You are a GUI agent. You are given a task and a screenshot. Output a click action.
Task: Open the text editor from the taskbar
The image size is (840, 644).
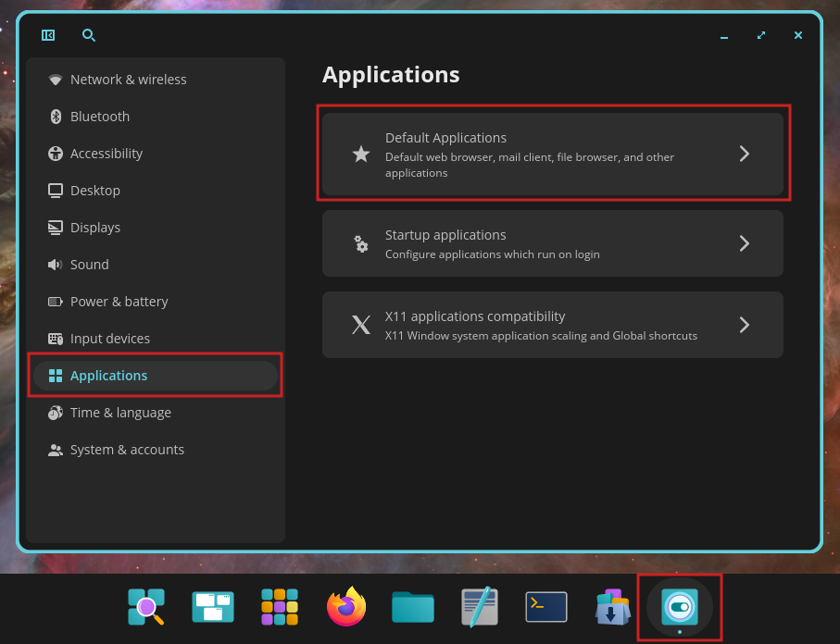tap(479, 606)
